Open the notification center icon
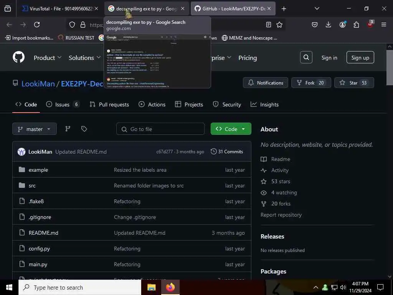 380,287
